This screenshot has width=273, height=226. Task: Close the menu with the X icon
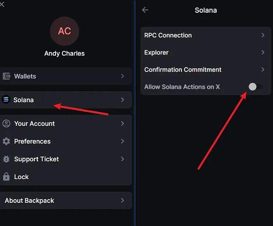click(2, 4)
